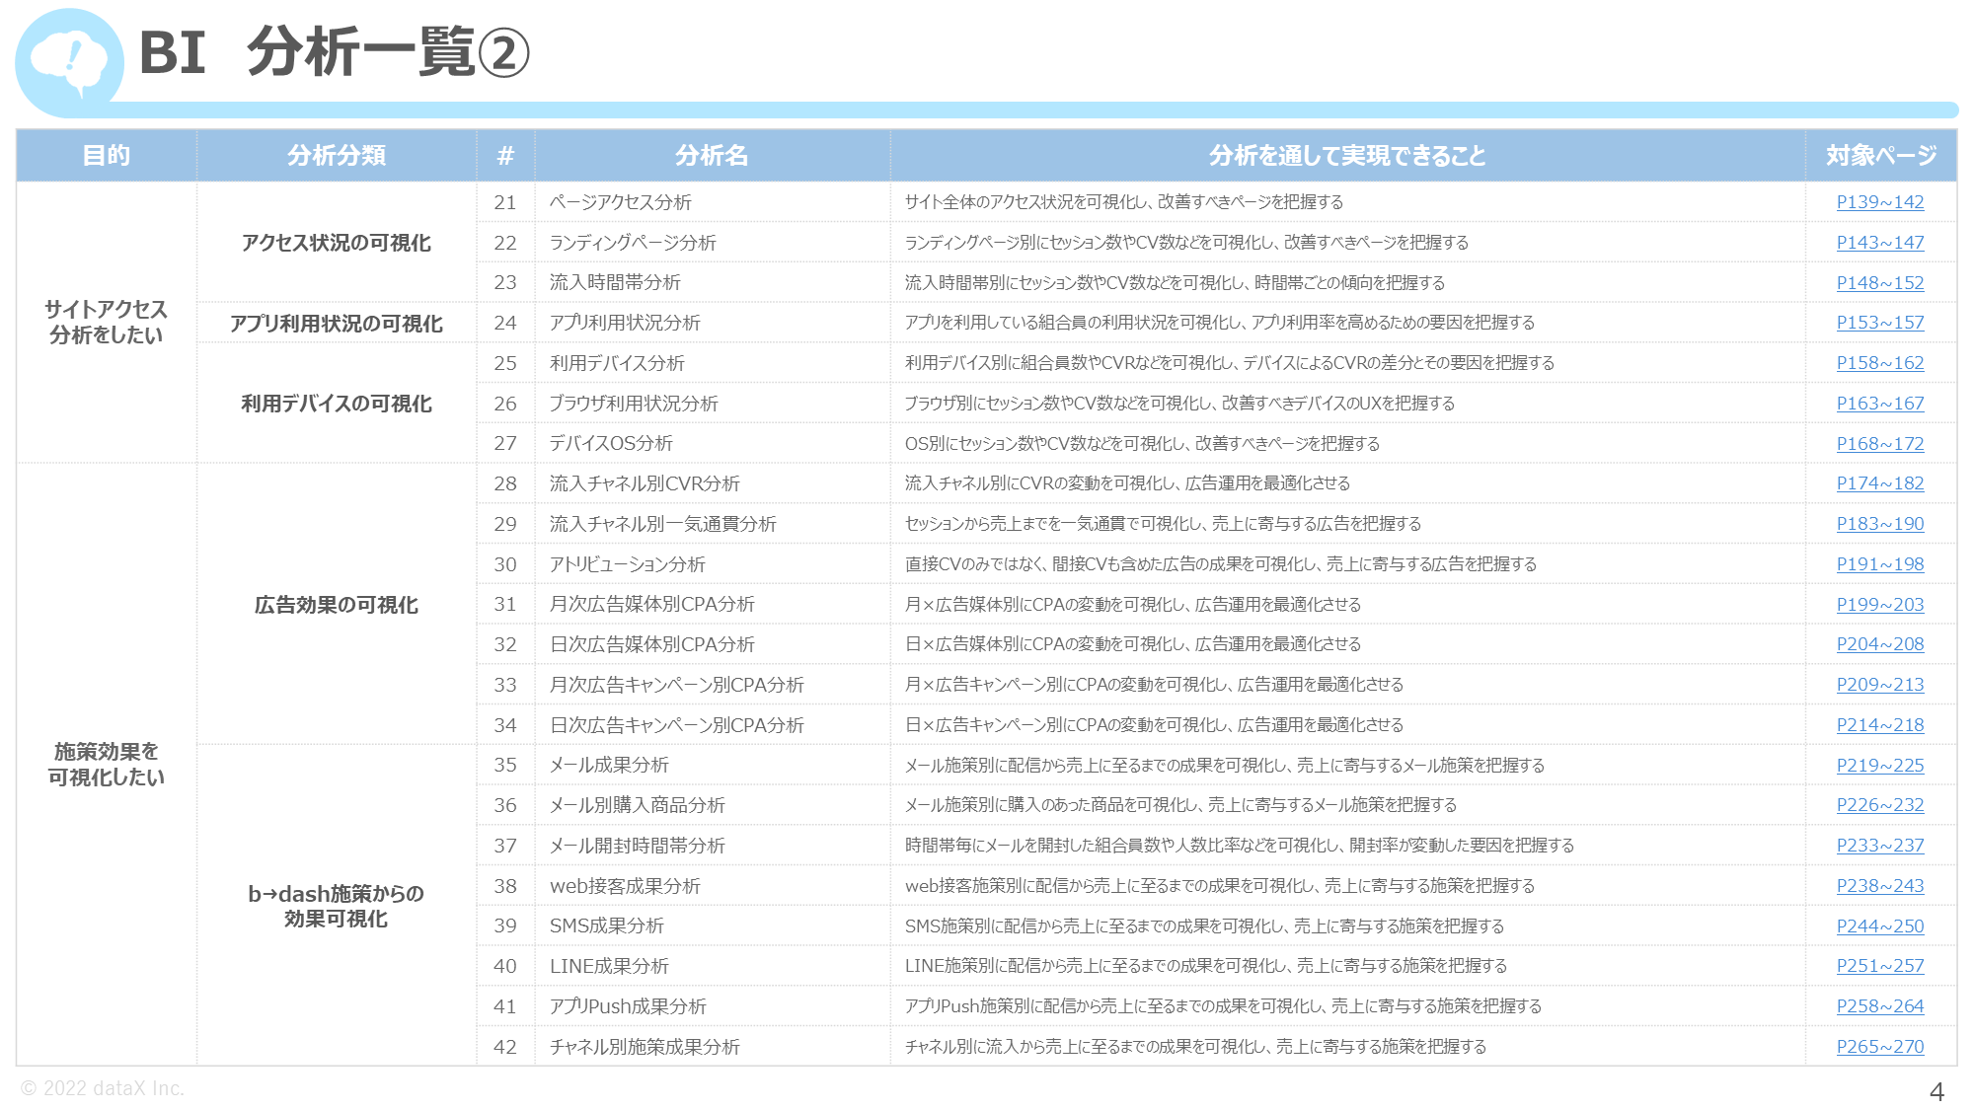Select the 対象ページ column header
The image size is (1974, 1110).
coord(1881,156)
